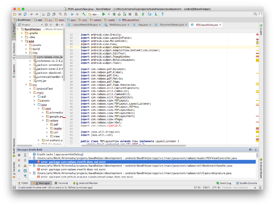This screenshot has height=206, width=275.
Task: Switch to the App.java editor tab
Action: pyautogui.click(x=142, y=25)
